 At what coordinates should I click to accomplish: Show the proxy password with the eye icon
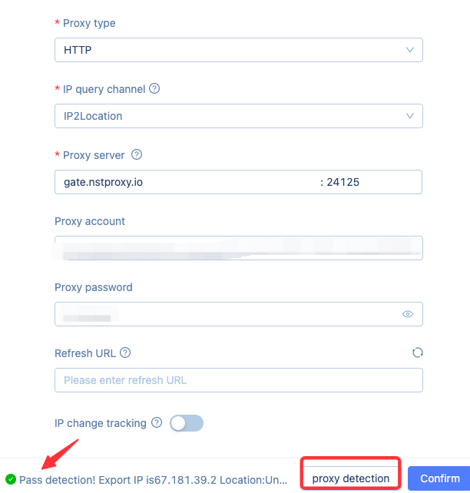point(408,314)
